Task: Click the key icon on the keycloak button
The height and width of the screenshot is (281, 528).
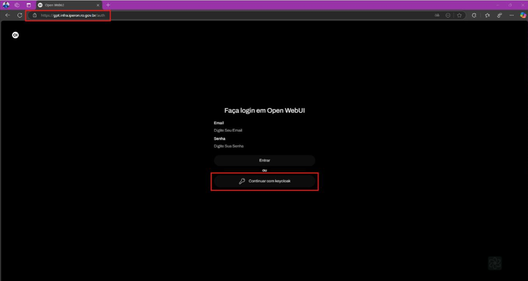Action: coord(242,181)
